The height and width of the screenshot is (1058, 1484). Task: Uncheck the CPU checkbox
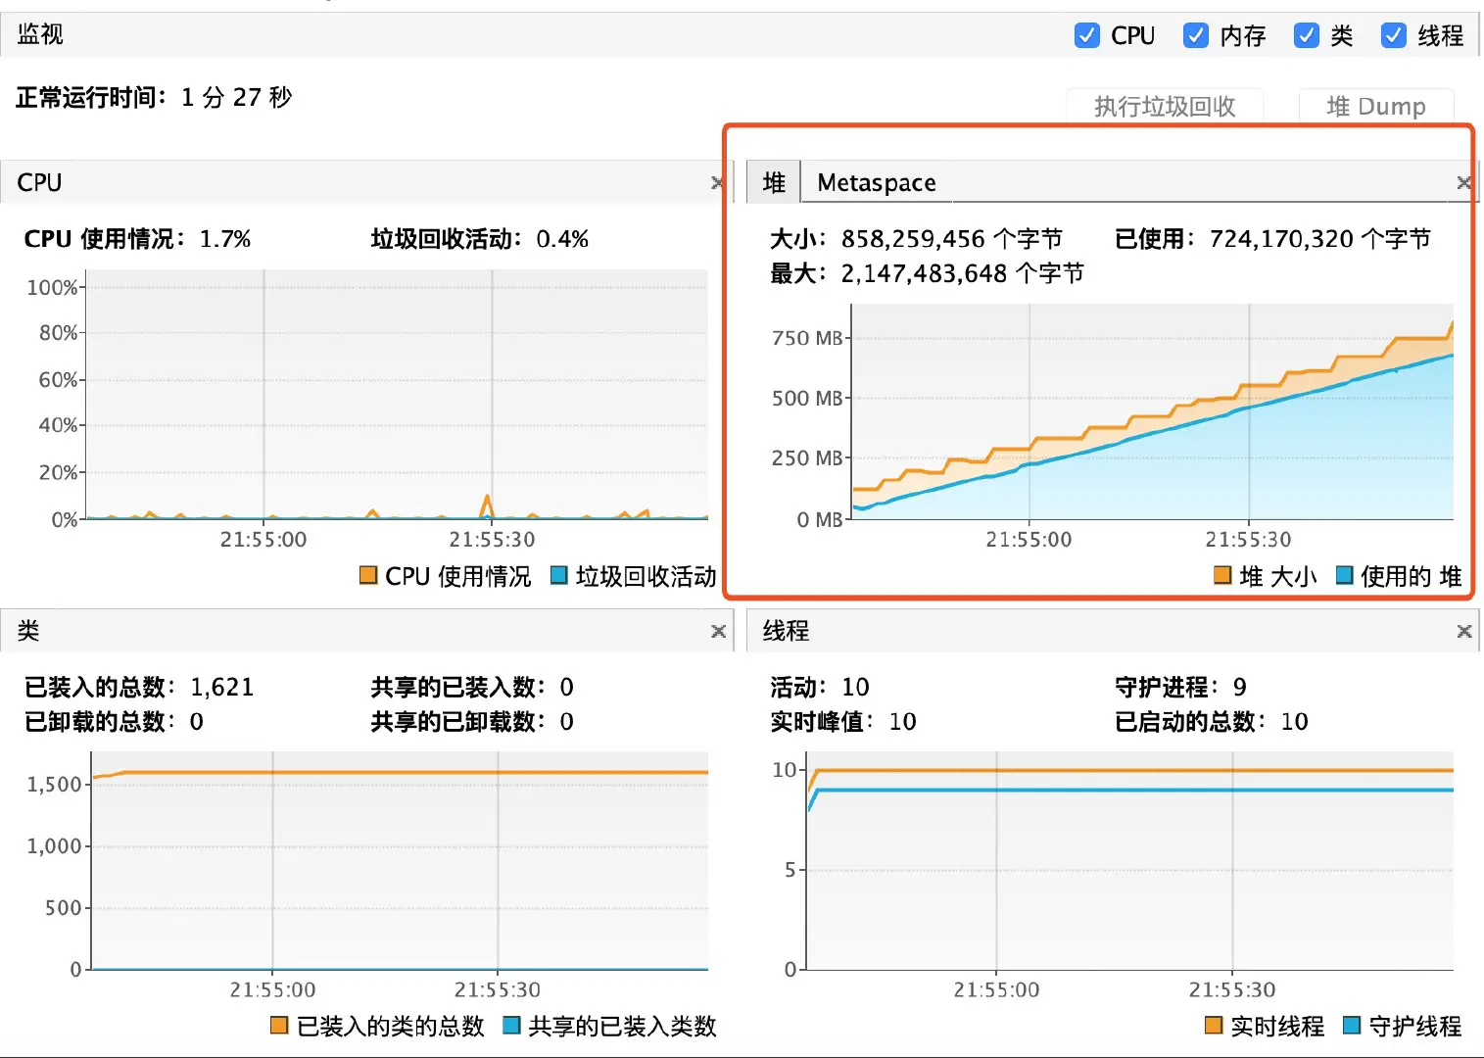coord(1087,35)
